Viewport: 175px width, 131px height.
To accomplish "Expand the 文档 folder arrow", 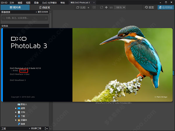I will pyautogui.click(x=16, y=112).
